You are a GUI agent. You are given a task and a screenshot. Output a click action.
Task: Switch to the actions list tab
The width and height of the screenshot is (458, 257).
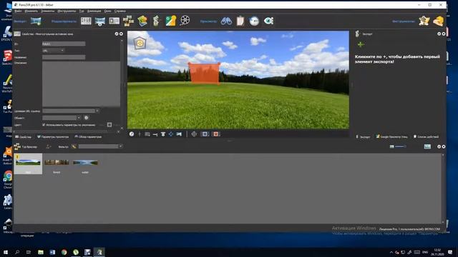tap(426, 136)
